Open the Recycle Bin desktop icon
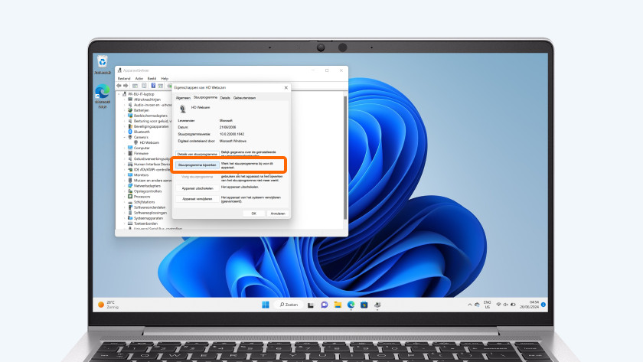This screenshot has width=643, height=362. (x=102, y=63)
